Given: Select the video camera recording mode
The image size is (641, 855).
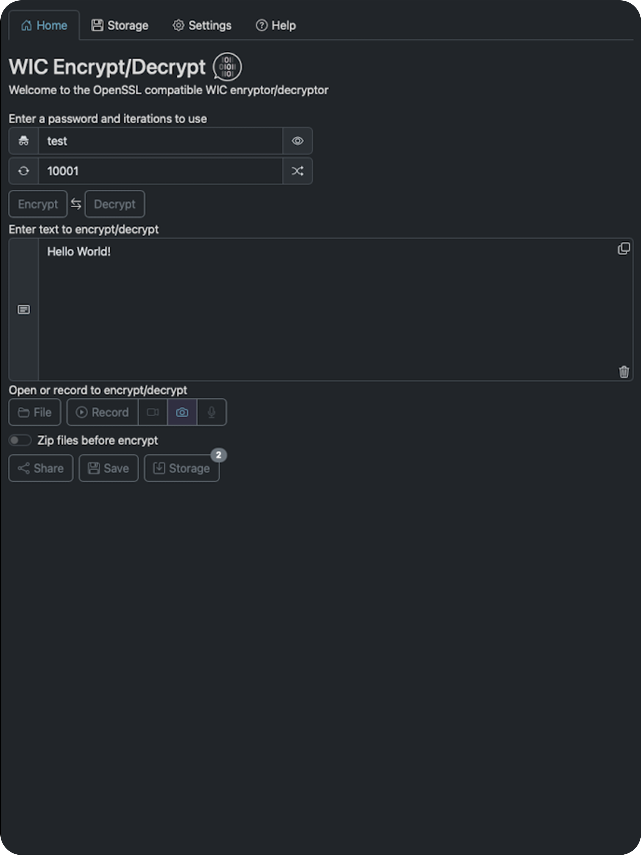Looking at the screenshot, I should (x=153, y=412).
